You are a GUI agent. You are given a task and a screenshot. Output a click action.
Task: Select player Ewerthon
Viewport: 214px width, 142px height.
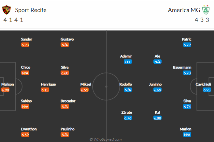coord(29,129)
